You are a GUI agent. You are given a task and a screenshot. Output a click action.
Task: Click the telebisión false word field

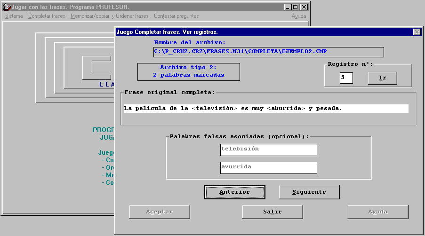[x=268, y=149]
